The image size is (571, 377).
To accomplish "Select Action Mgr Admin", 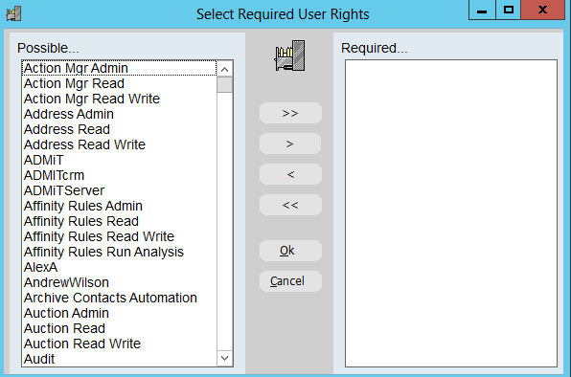I will [120, 68].
